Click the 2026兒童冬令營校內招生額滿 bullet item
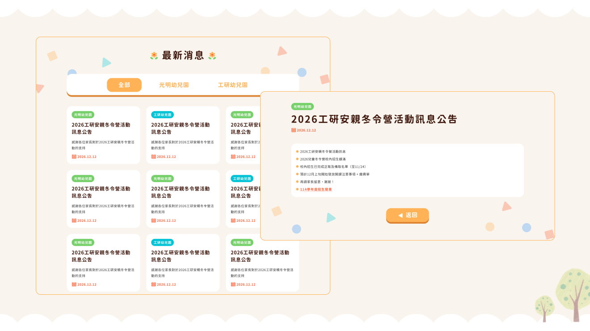 coord(323,159)
